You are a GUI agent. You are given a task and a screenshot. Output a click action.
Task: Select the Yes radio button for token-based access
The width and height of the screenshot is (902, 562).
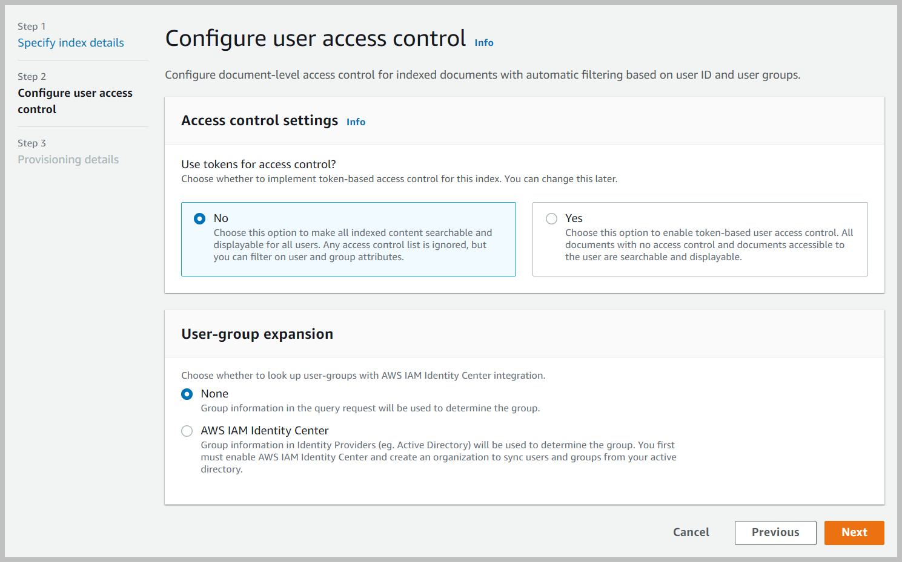[551, 218]
